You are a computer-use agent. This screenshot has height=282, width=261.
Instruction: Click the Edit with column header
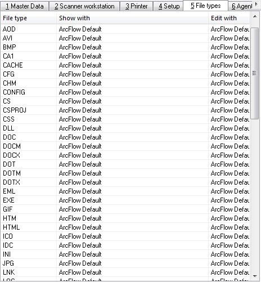[229, 18]
